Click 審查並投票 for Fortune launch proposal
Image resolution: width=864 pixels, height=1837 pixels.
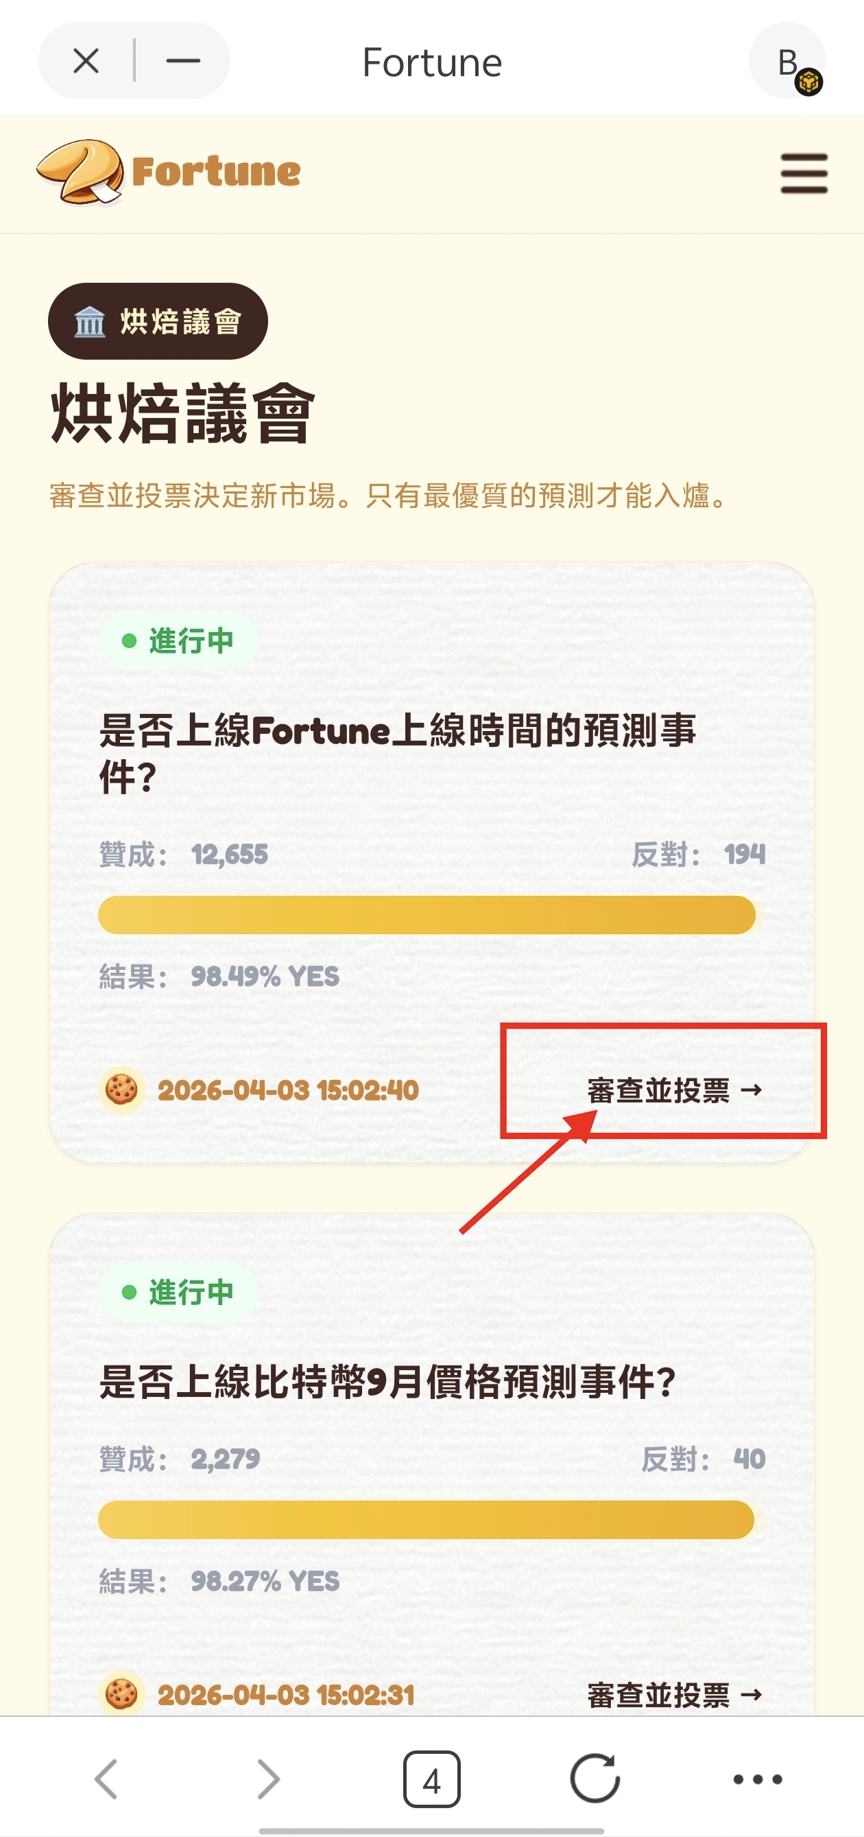point(674,1089)
